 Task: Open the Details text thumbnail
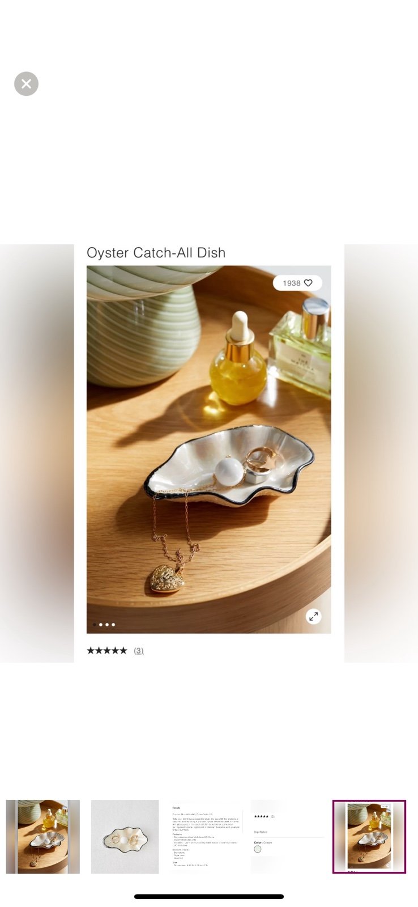207,837
